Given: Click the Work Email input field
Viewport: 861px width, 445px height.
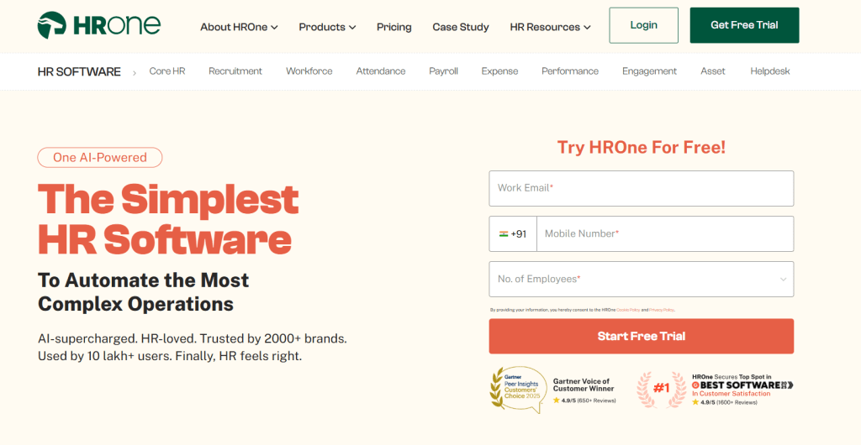Looking at the screenshot, I should tap(641, 188).
